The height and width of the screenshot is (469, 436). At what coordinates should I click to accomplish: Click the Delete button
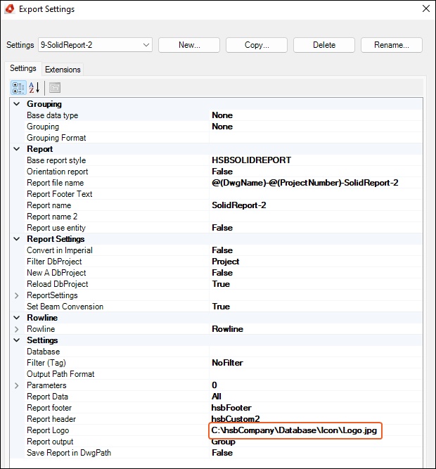tap(324, 45)
